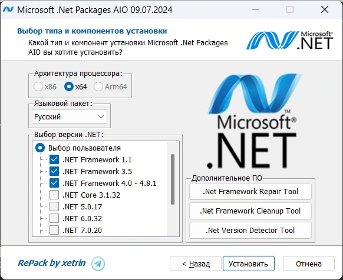Click the 'Выбор типа и компонентов установки' heading
Image resolution: width=343 pixels, height=280 pixels.
click(92, 31)
